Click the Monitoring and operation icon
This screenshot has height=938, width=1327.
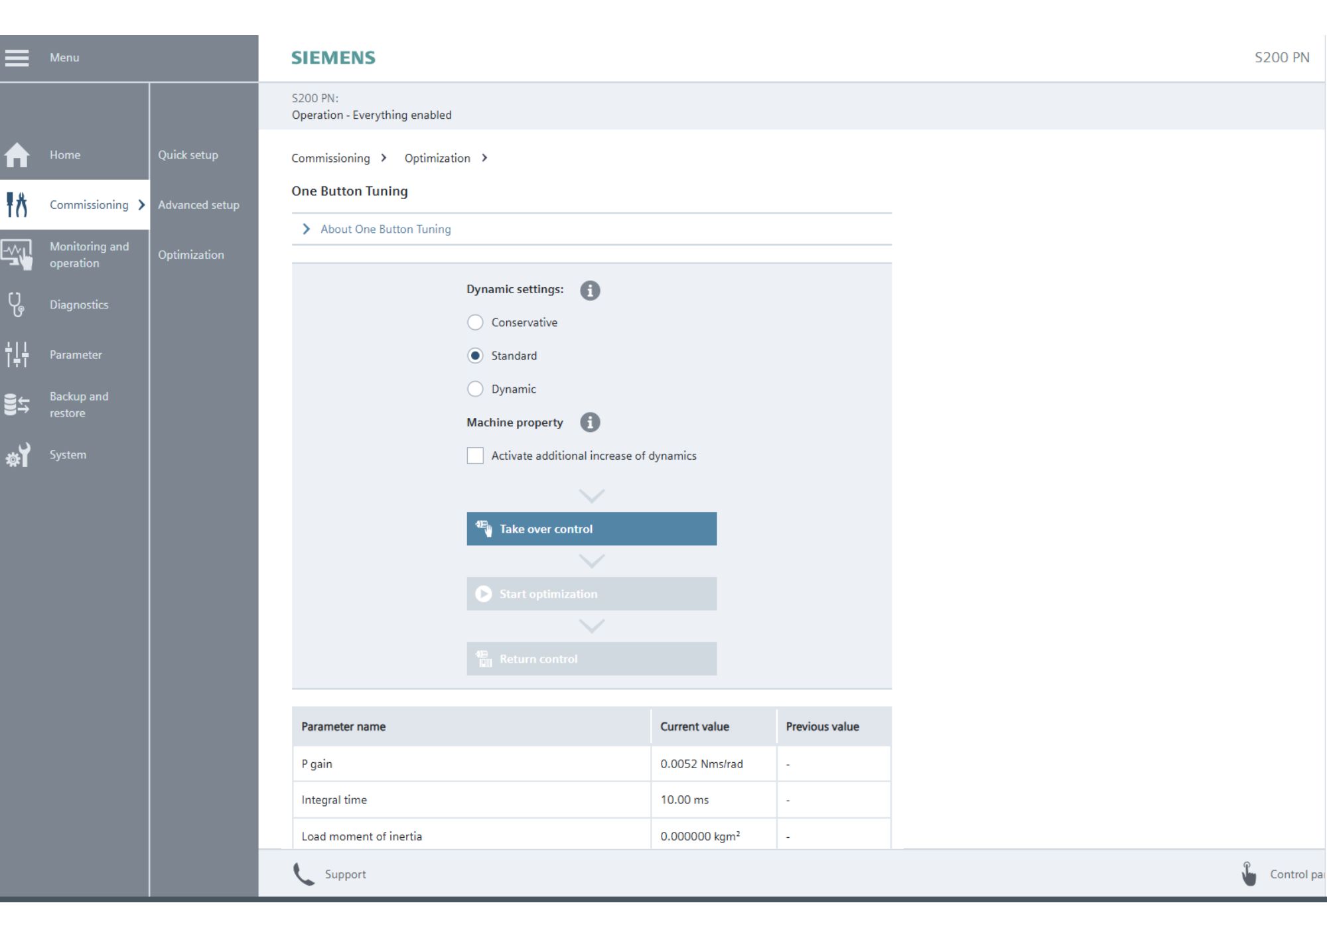pyautogui.click(x=17, y=255)
